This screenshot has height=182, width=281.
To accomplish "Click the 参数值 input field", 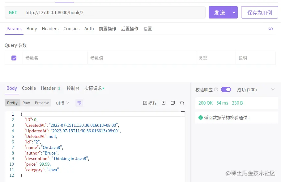I will click(x=142, y=58).
